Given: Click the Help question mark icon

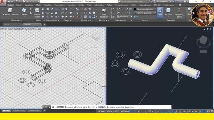Looking at the screenshot, I should point(185,1).
